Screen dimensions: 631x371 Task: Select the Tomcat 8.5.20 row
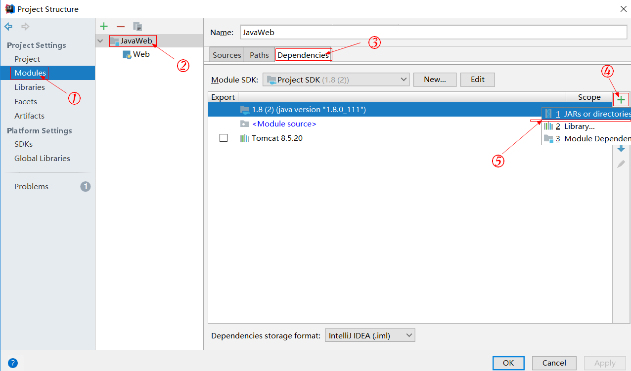pyautogui.click(x=410, y=138)
